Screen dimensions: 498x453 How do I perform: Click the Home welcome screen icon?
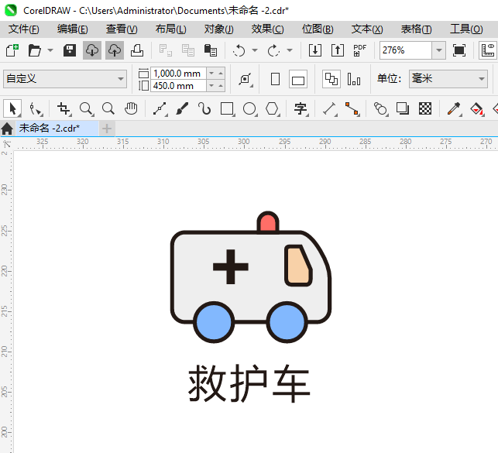pos(7,129)
